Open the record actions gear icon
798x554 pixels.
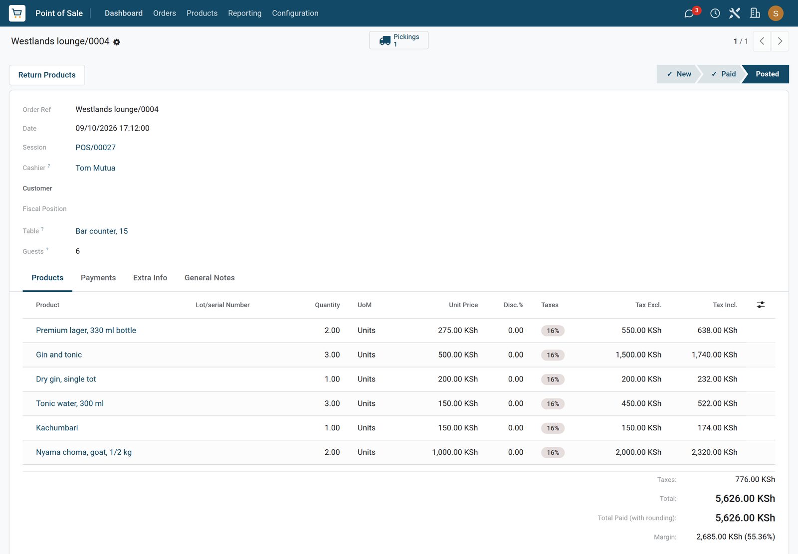(x=117, y=42)
